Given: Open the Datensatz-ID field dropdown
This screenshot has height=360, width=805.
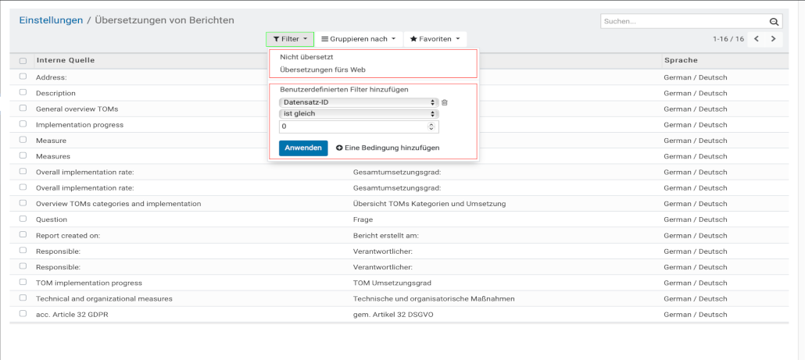Looking at the screenshot, I should pyautogui.click(x=358, y=102).
